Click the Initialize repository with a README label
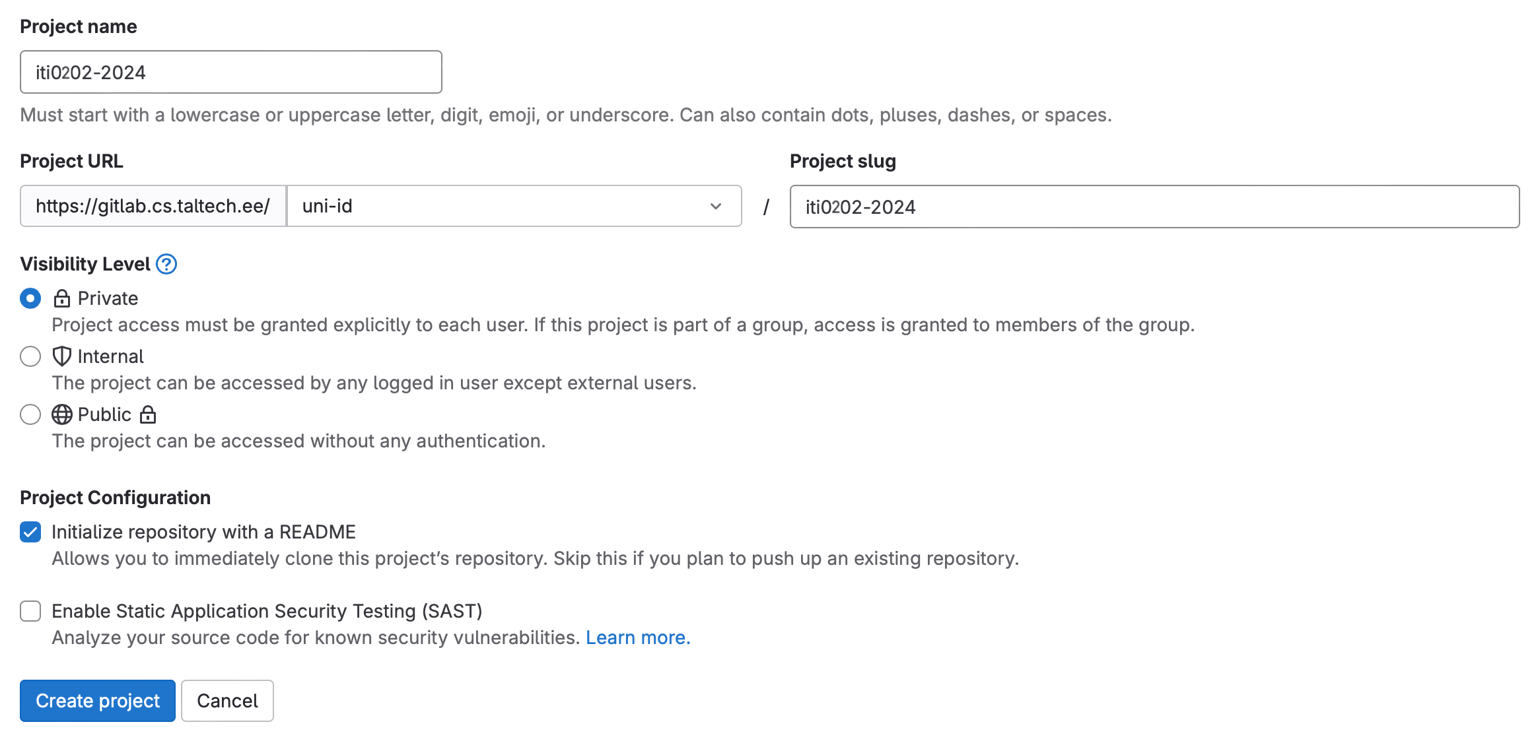The image size is (1540, 747). [203, 532]
